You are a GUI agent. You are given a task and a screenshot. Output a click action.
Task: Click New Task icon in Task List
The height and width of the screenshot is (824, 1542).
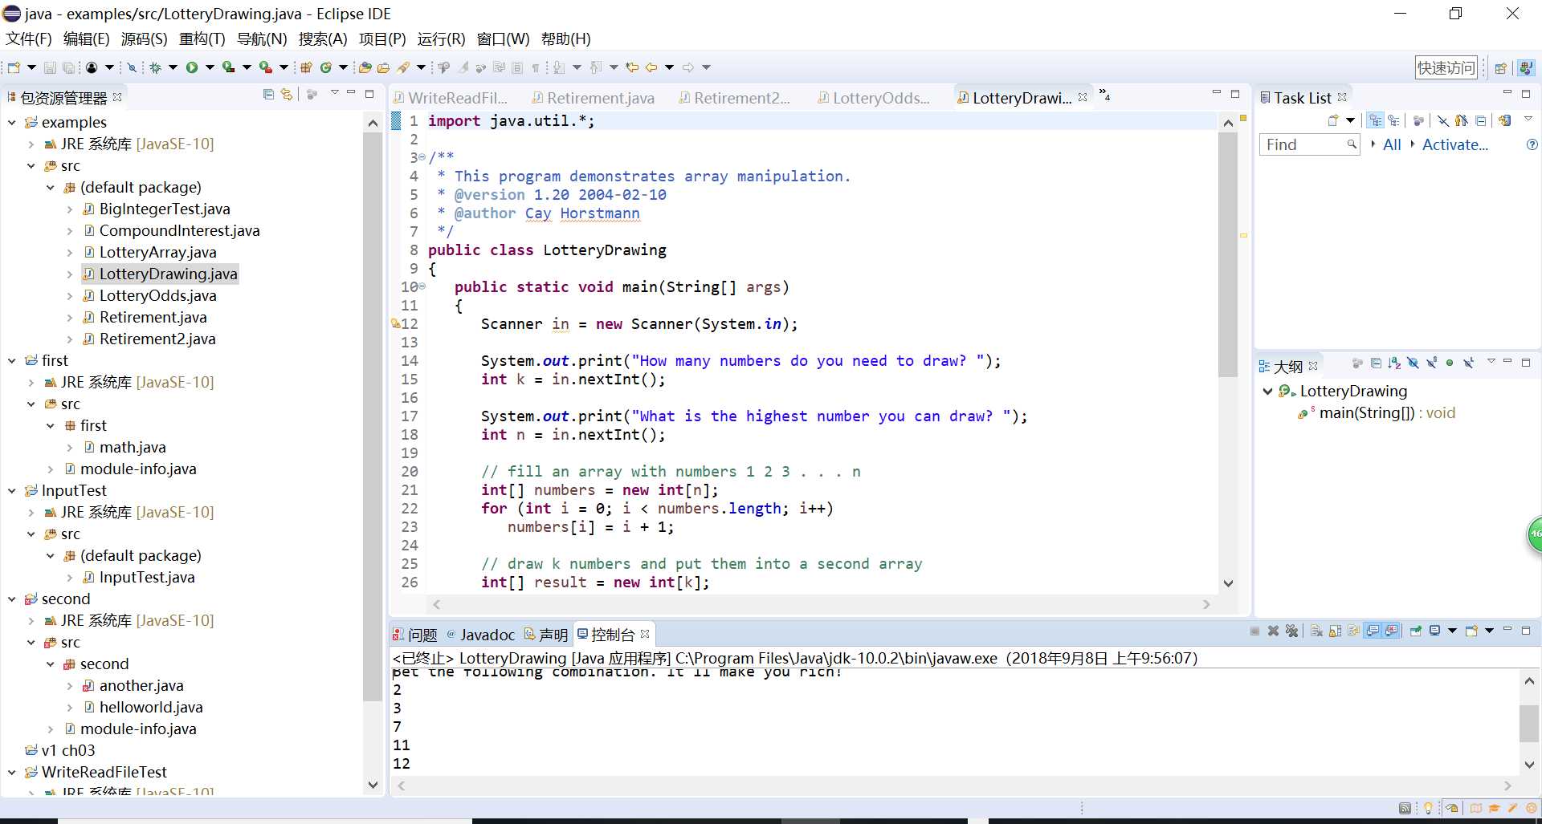pyautogui.click(x=1333, y=120)
